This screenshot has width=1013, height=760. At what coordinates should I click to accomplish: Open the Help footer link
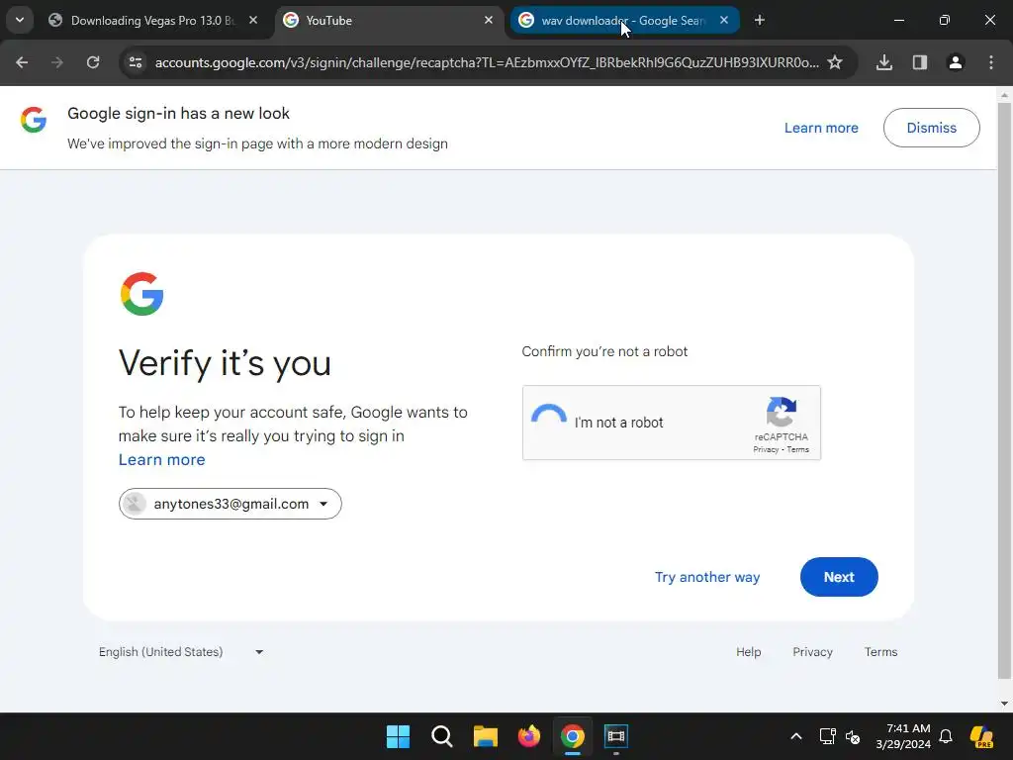coord(748,652)
